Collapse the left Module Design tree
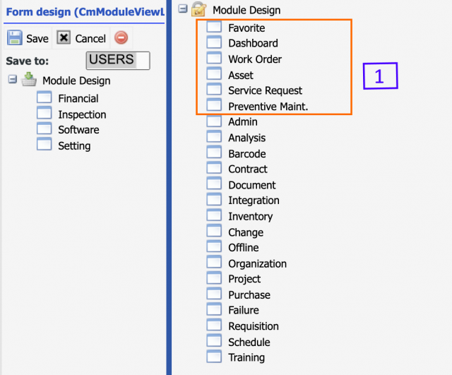 tap(12, 80)
